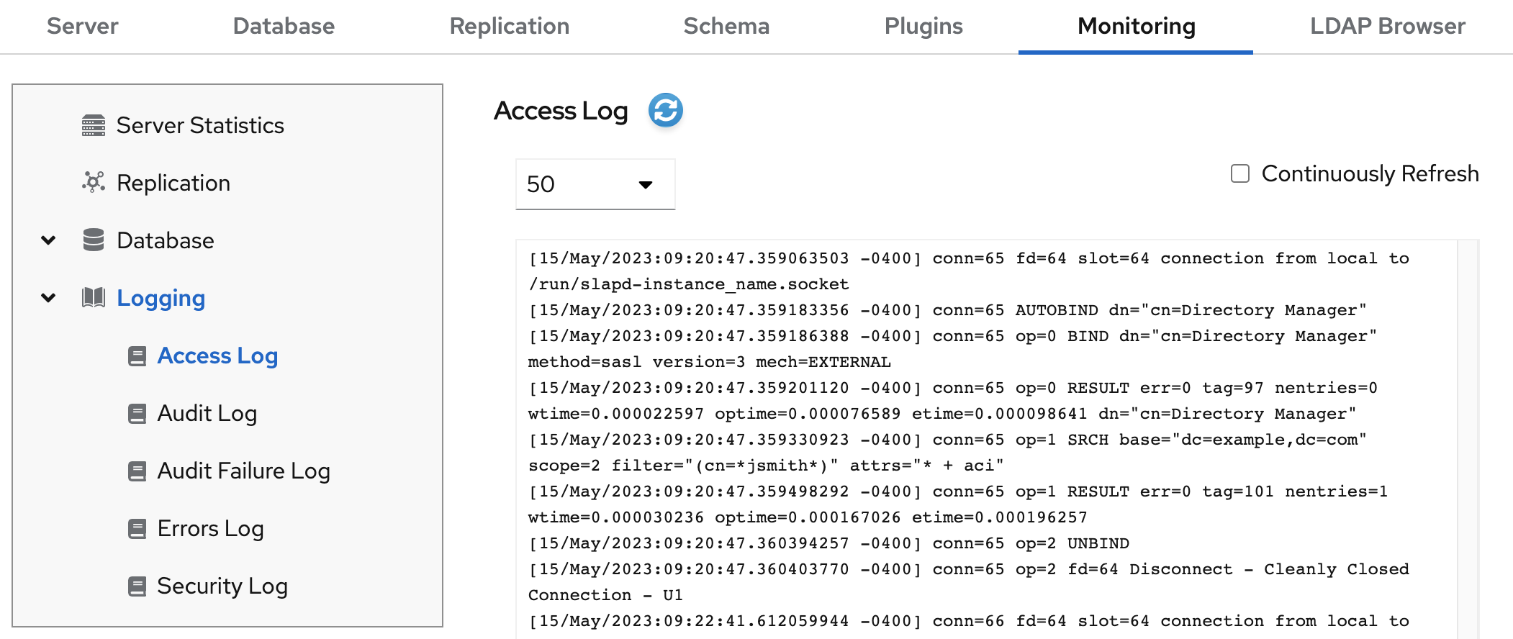Screen dimensions: 1513x639
Task: Switch to the Replication tab
Action: 509,27
